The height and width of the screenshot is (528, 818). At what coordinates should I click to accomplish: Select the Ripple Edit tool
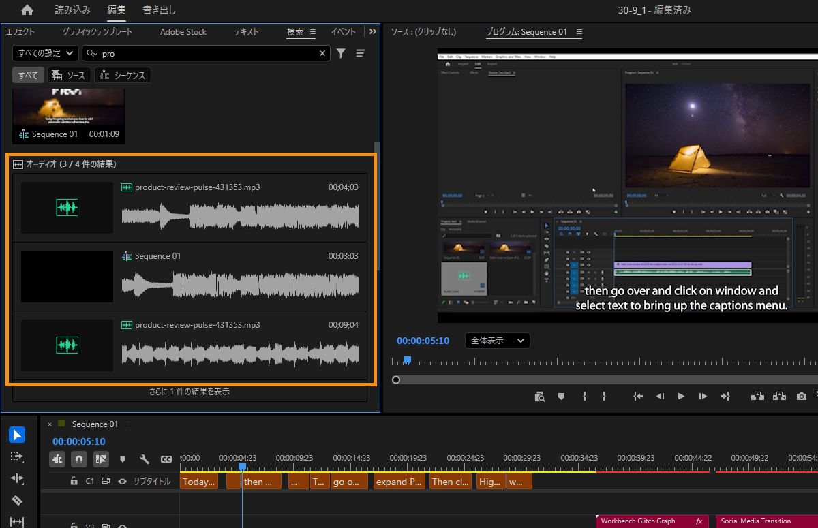[x=17, y=479]
